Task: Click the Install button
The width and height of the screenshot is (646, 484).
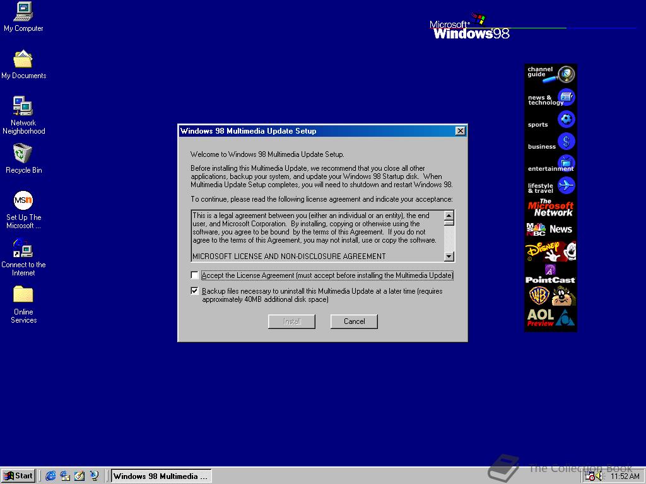Action: coord(291,321)
